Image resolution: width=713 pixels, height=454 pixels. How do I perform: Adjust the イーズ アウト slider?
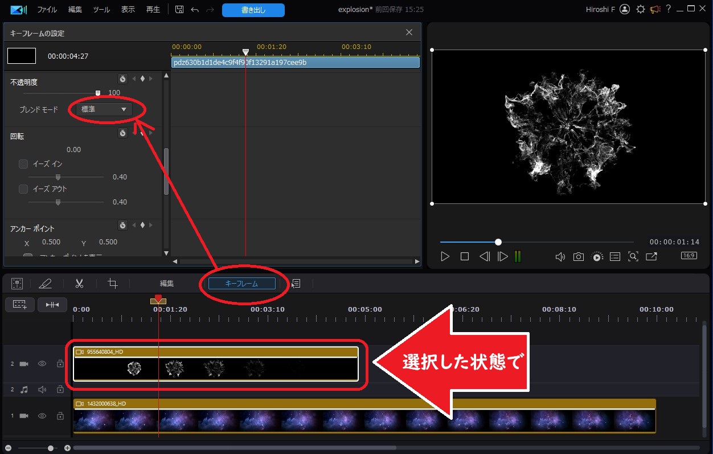58,202
